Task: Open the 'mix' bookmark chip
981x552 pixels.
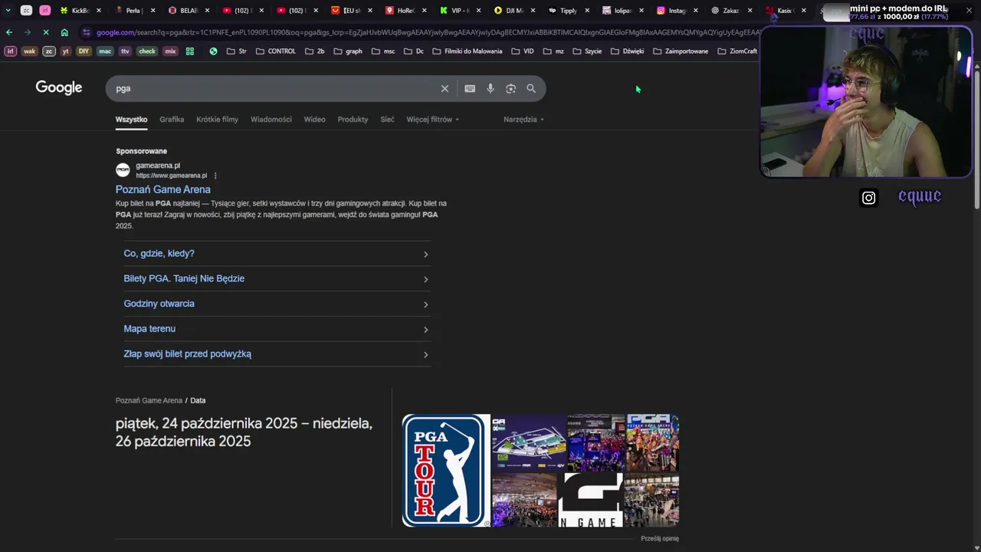Action: [x=170, y=51]
